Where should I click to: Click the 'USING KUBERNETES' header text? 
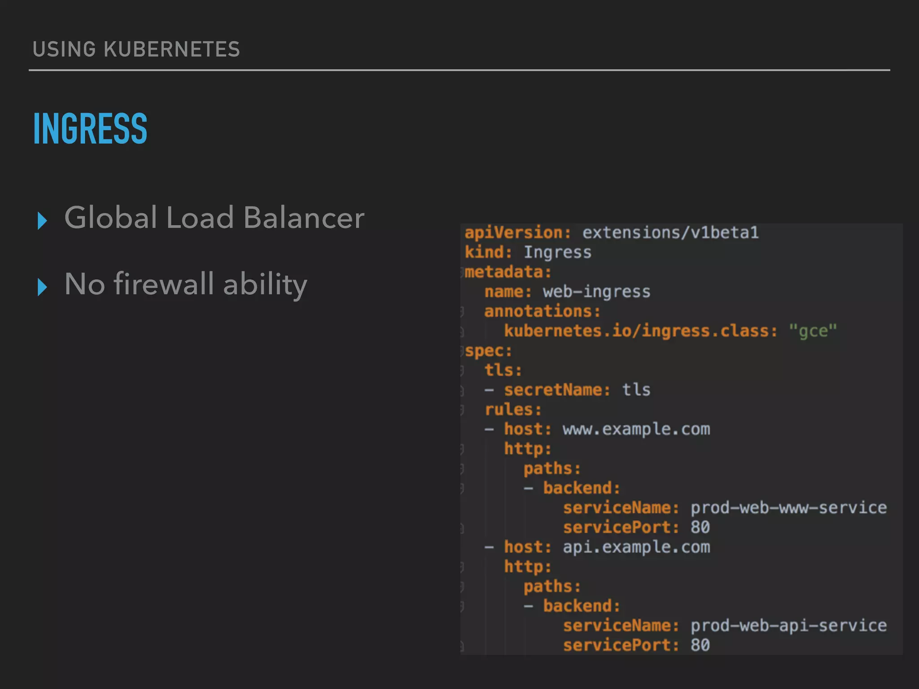136,49
